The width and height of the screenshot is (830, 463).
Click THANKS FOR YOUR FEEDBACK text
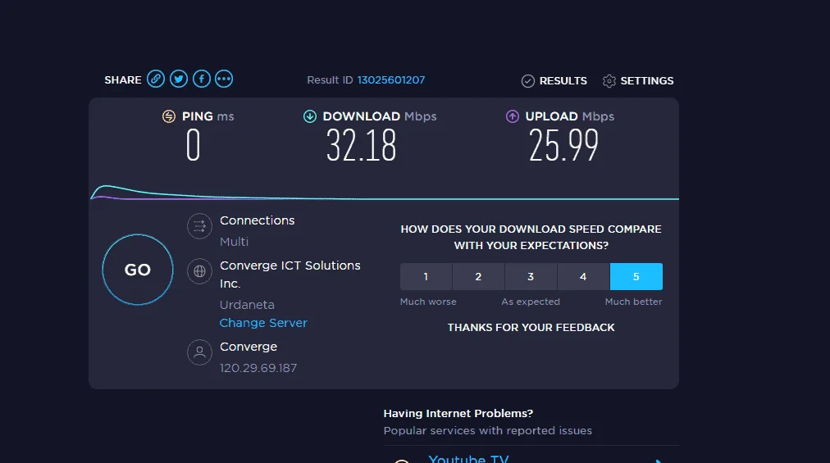[531, 328]
